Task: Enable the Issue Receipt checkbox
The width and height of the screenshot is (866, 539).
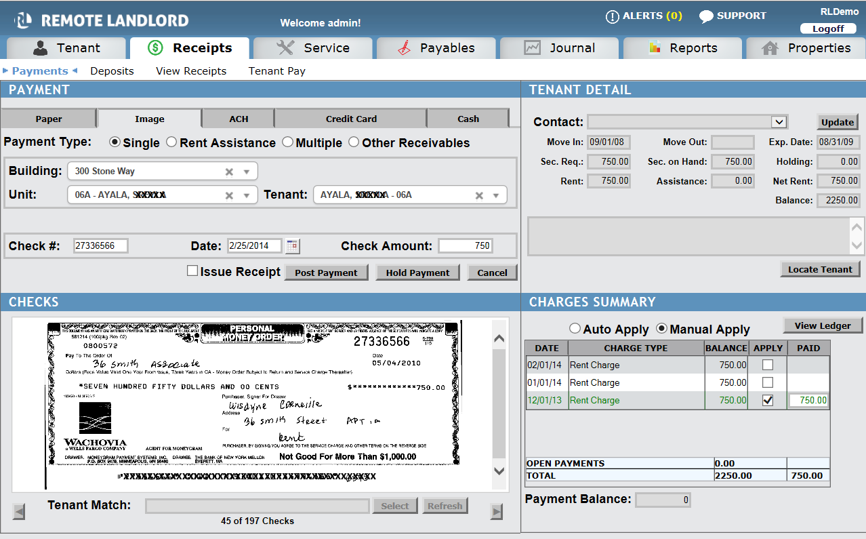Action: tap(192, 271)
